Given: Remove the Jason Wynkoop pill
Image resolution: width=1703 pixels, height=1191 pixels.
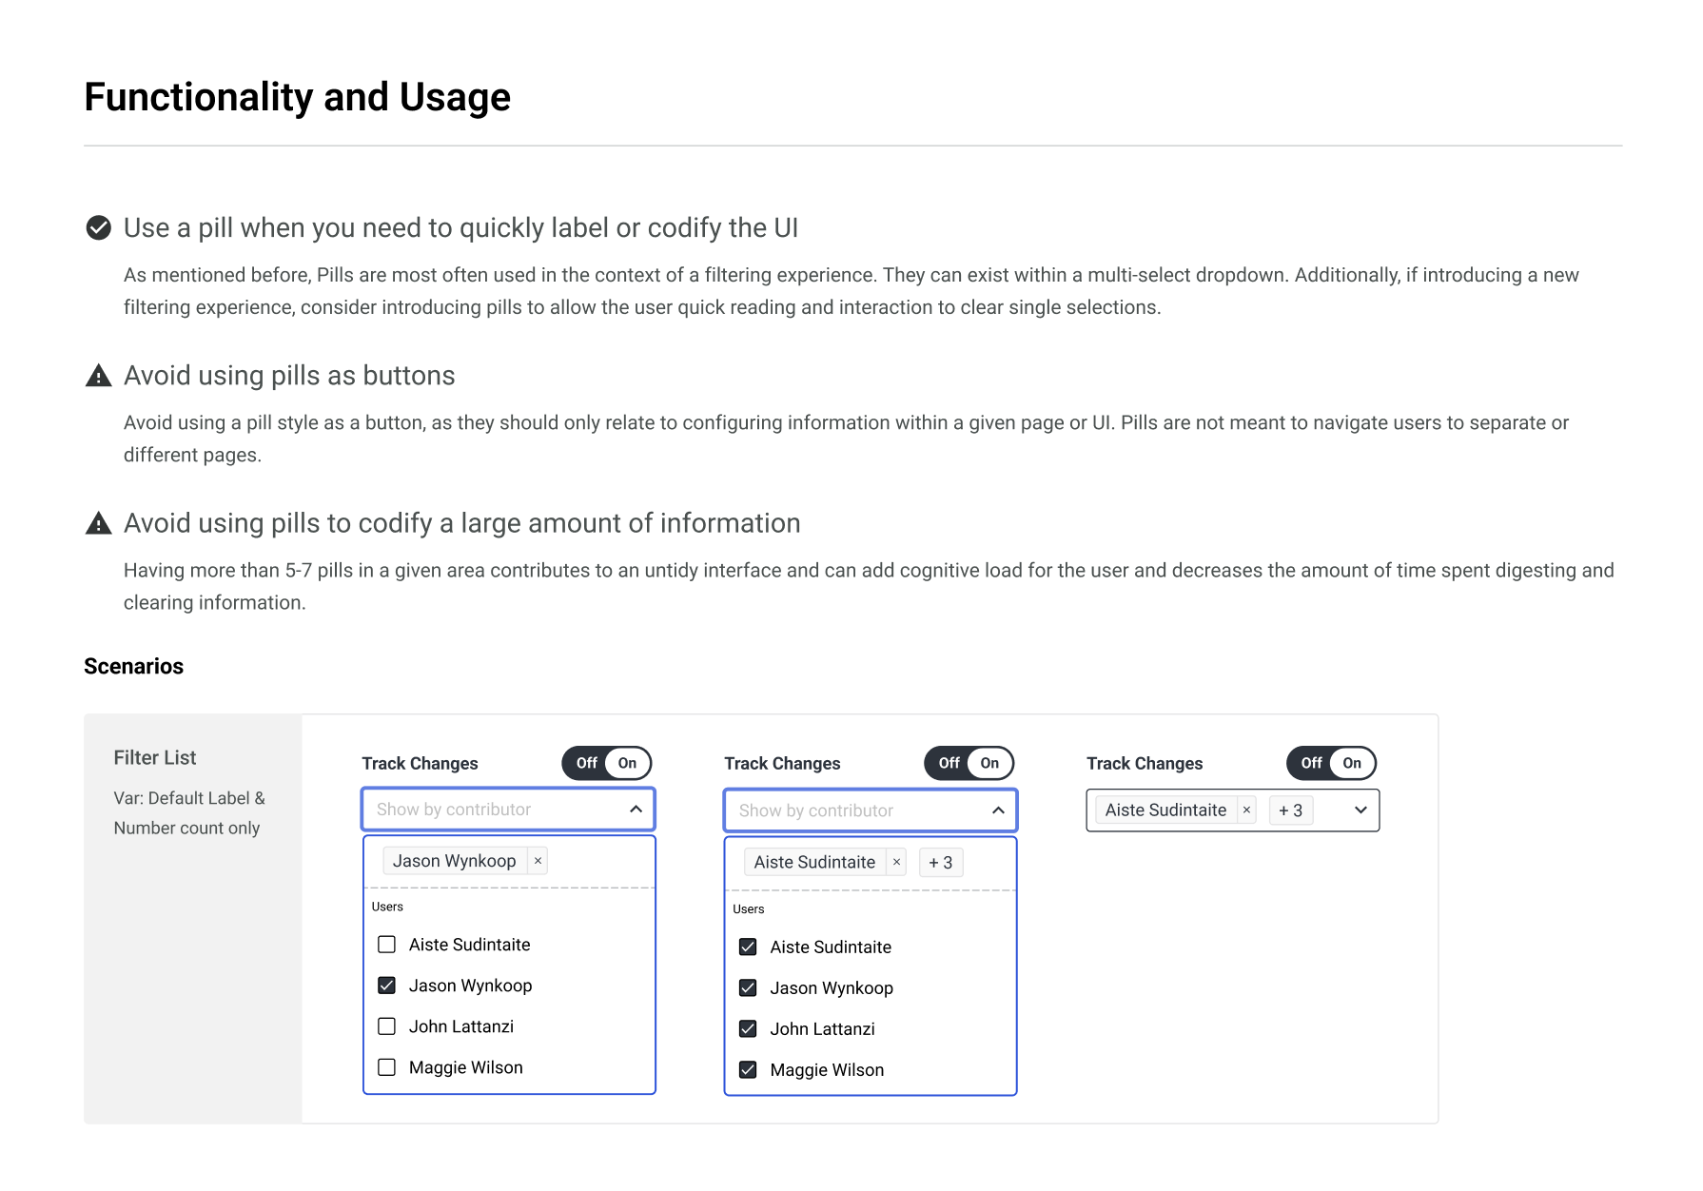Looking at the screenshot, I should coord(538,861).
